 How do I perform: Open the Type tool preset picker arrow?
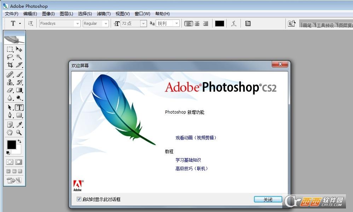(20, 23)
